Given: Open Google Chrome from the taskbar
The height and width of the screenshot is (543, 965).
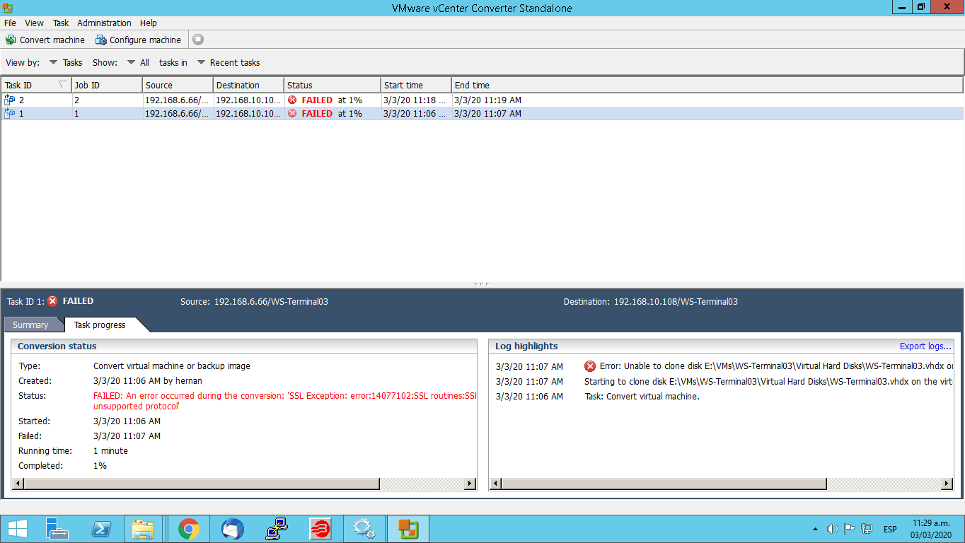Looking at the screenshot, I should tap(189, 529).
